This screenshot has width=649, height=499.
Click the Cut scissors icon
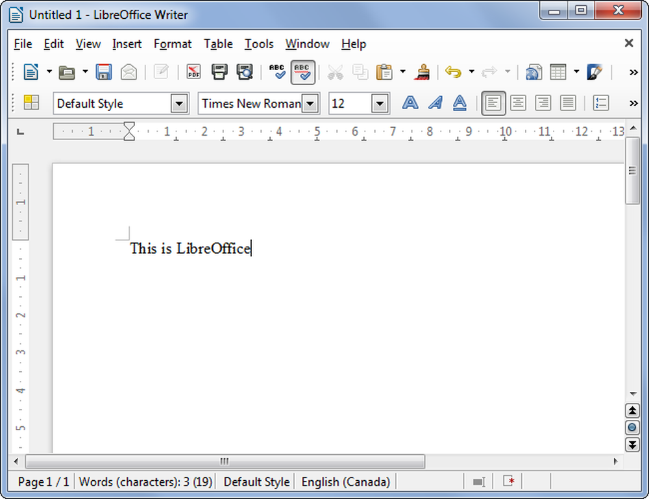pos(336,72)
